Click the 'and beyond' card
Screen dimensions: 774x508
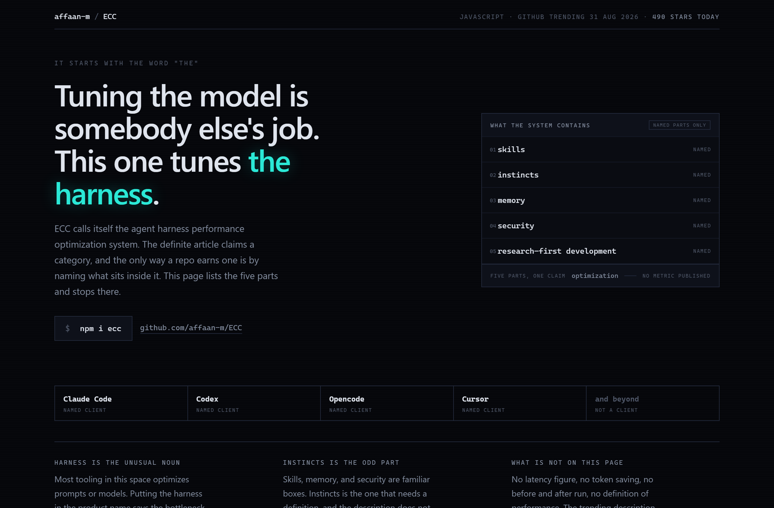(653, 403)
